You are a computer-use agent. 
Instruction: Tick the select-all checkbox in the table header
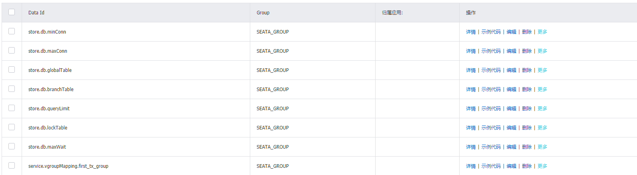[12, 12]
